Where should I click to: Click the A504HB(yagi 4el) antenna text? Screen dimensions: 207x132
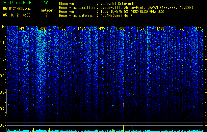(x=116, y=16)
